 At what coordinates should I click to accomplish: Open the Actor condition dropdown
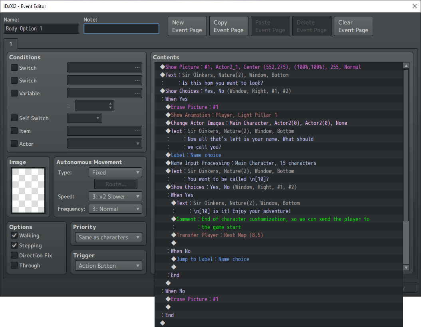104,143
